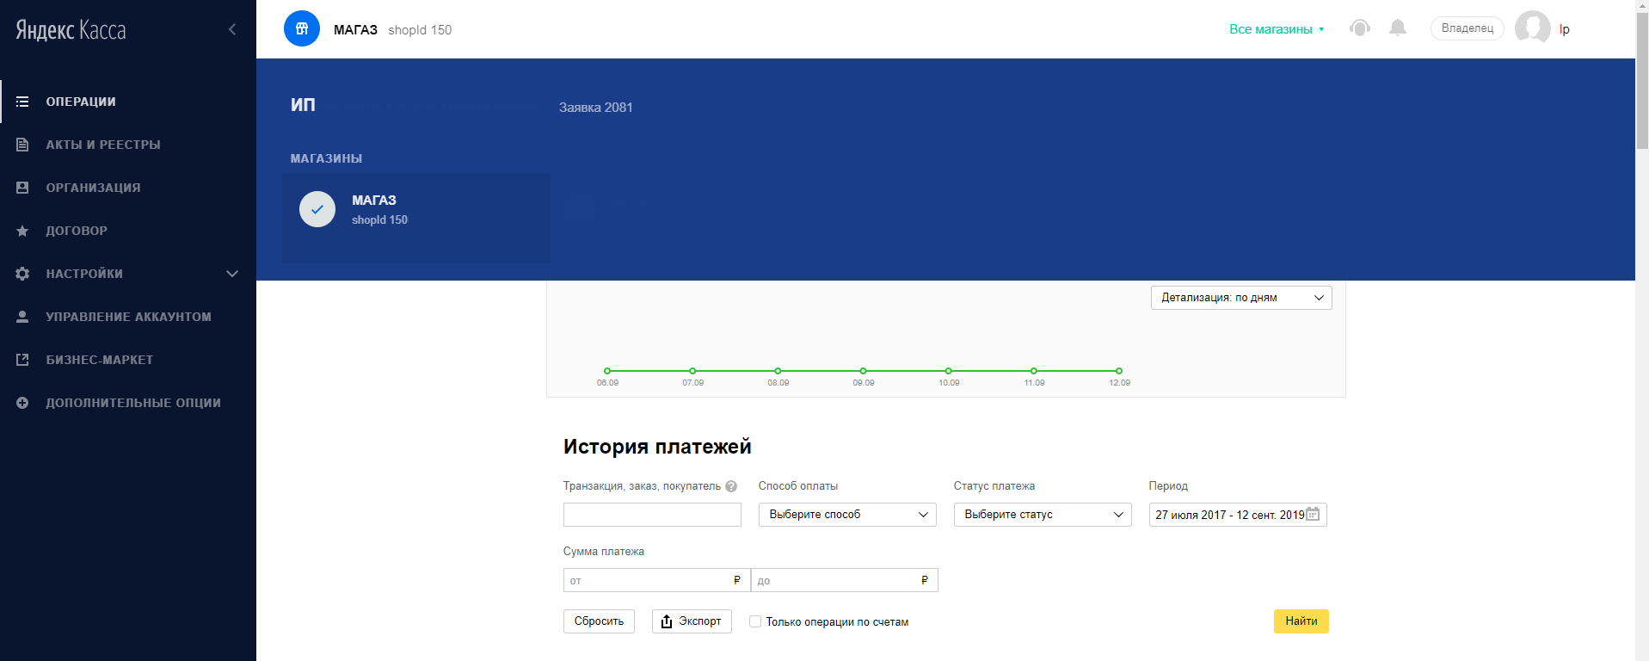Open the calendar icon in Период field
The width and height of the screenshot is (1649, 661).
pos(1313,514)
